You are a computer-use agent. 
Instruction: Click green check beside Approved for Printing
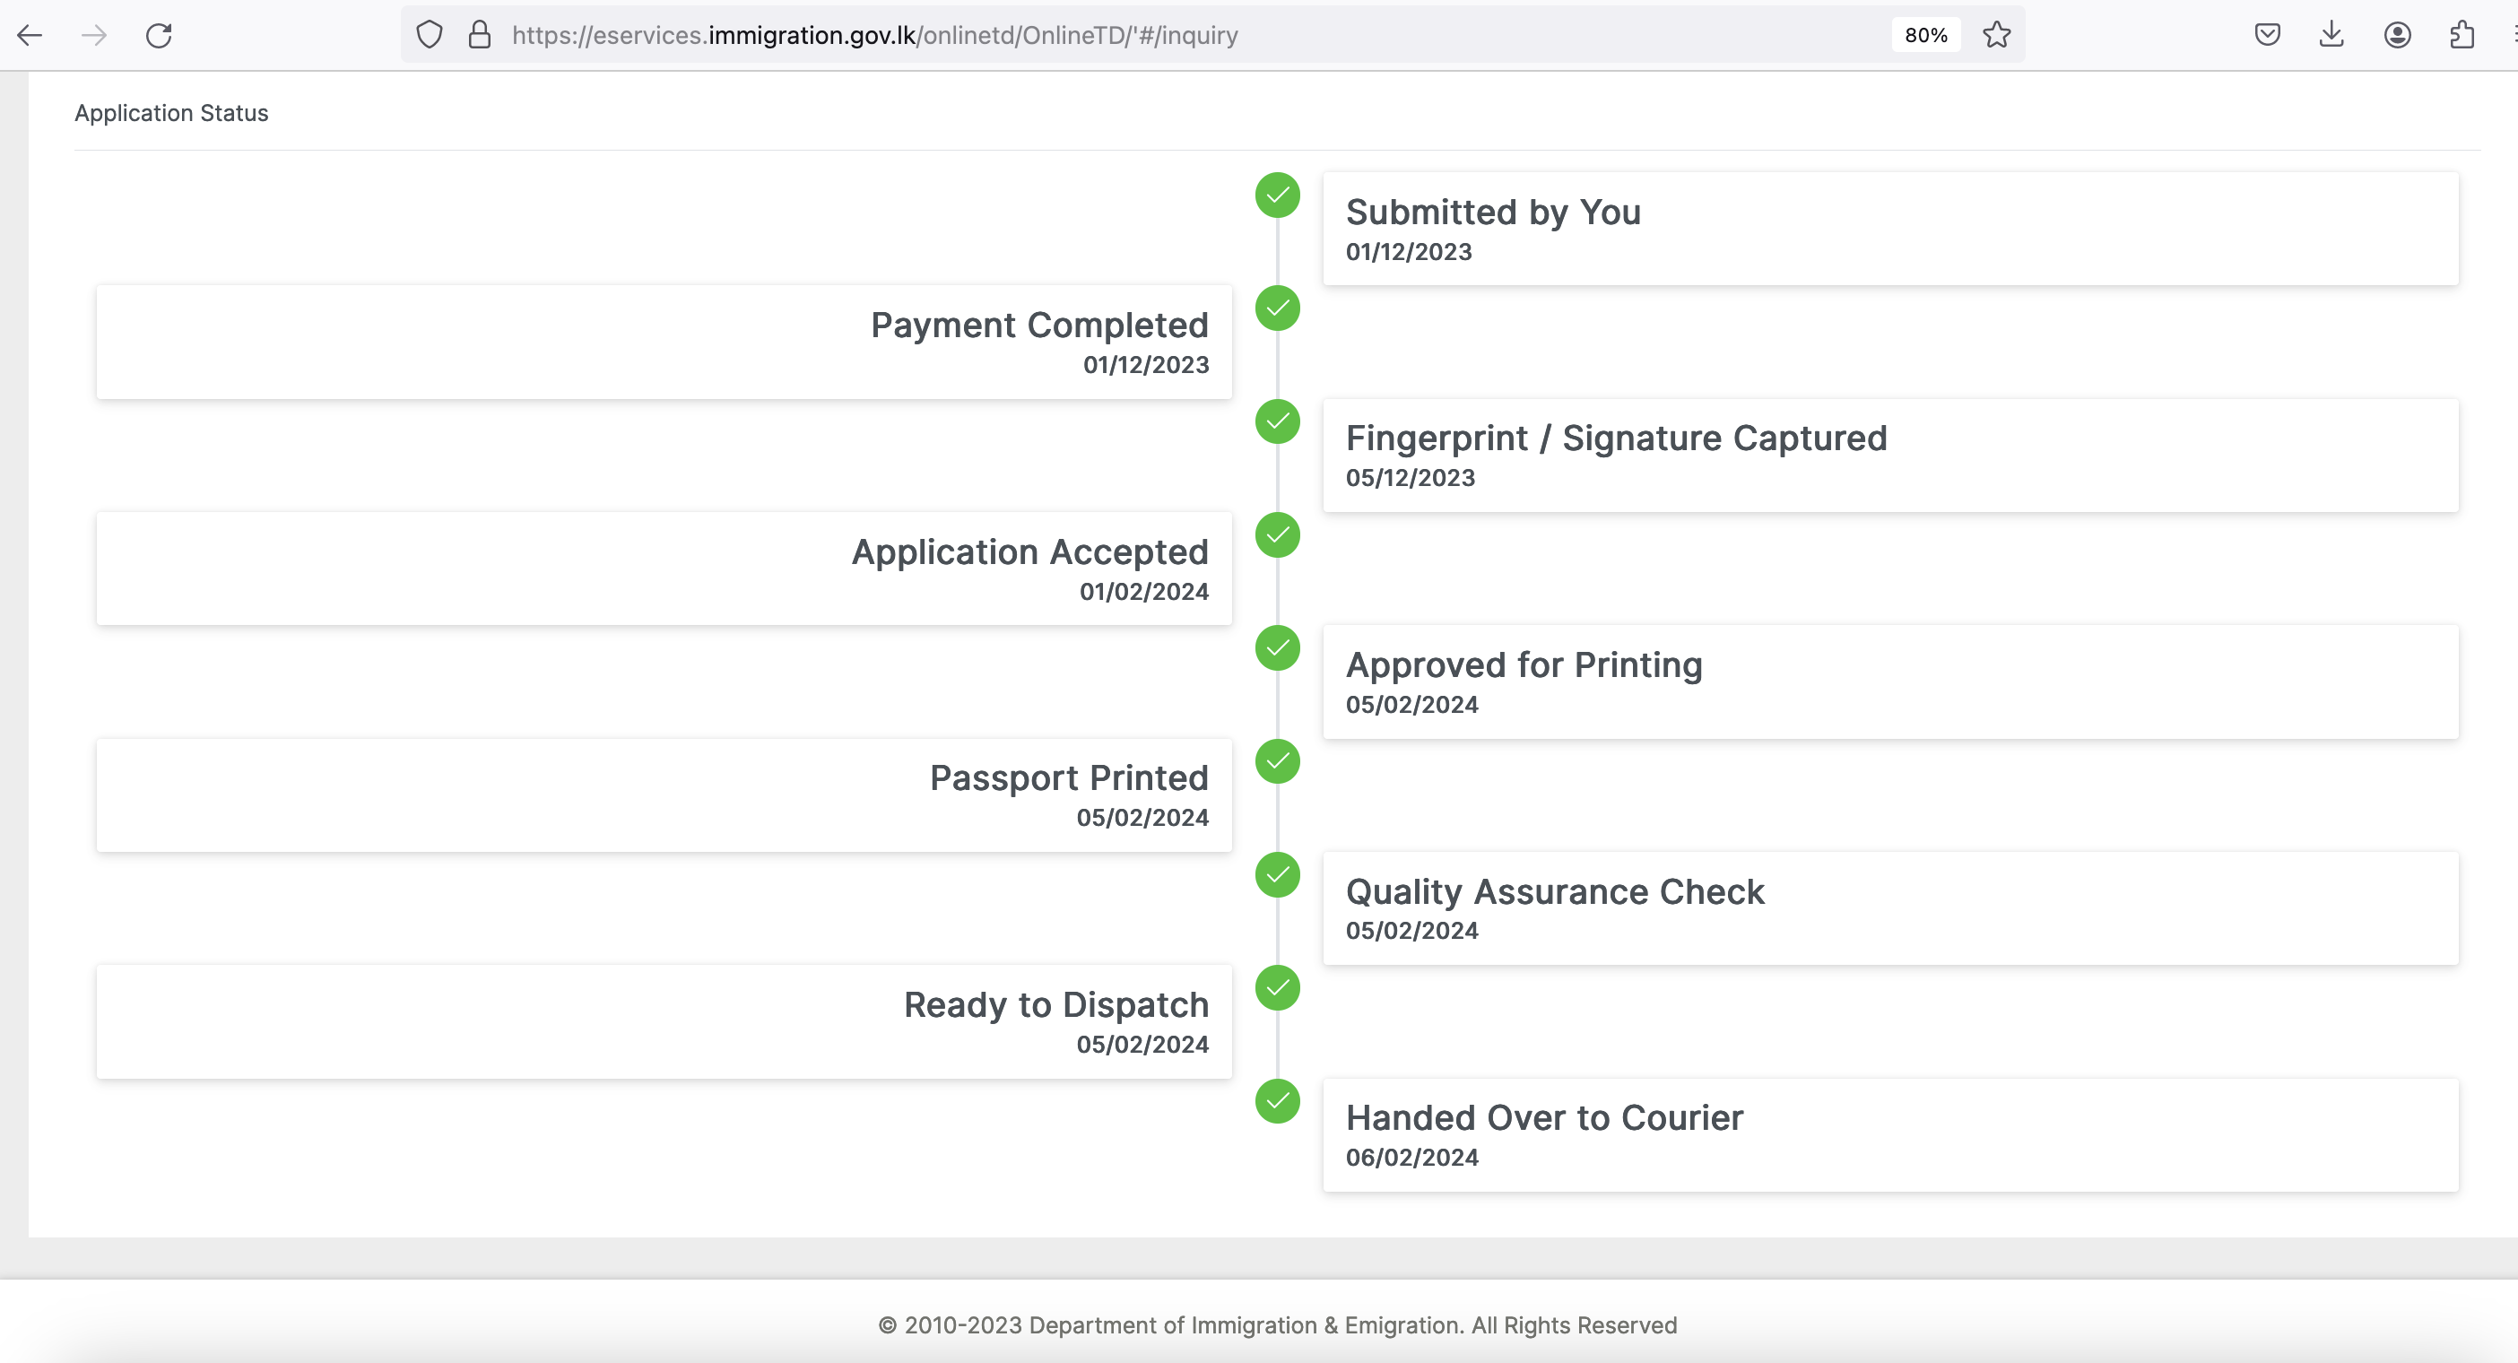(1278, 648)
